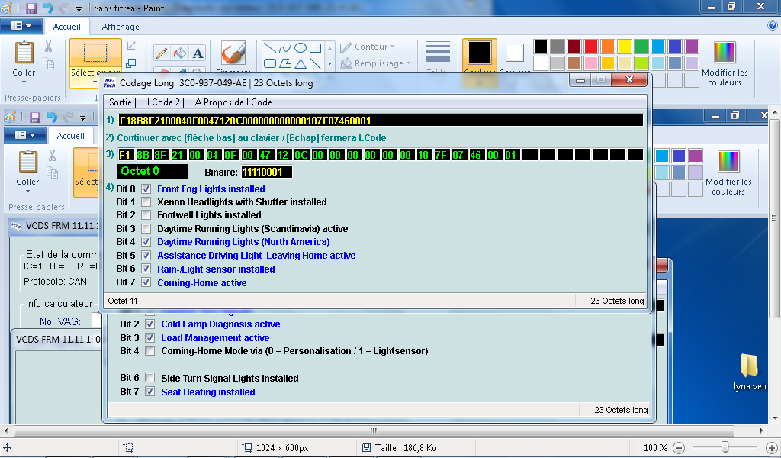Switch to the Affichage ribbon tab
The height and width of the screenshot is (458, 781).
[121, 27]
